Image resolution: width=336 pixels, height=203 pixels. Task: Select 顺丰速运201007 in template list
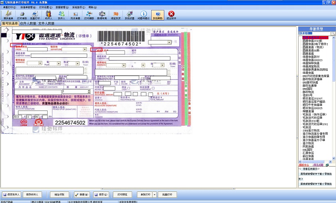coord(312,98)
